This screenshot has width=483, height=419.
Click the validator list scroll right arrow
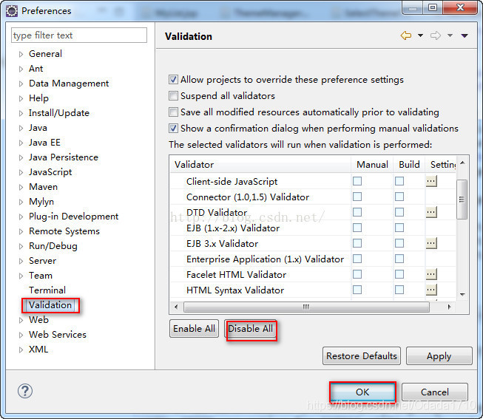coord(450,307)
